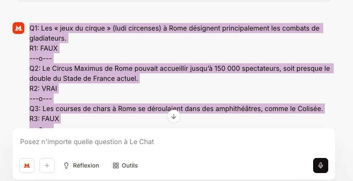Click the orange Le Chat avatar beside the response
Image resolution: width=353 pixels, height=181 pixels.
pos(18,28)
